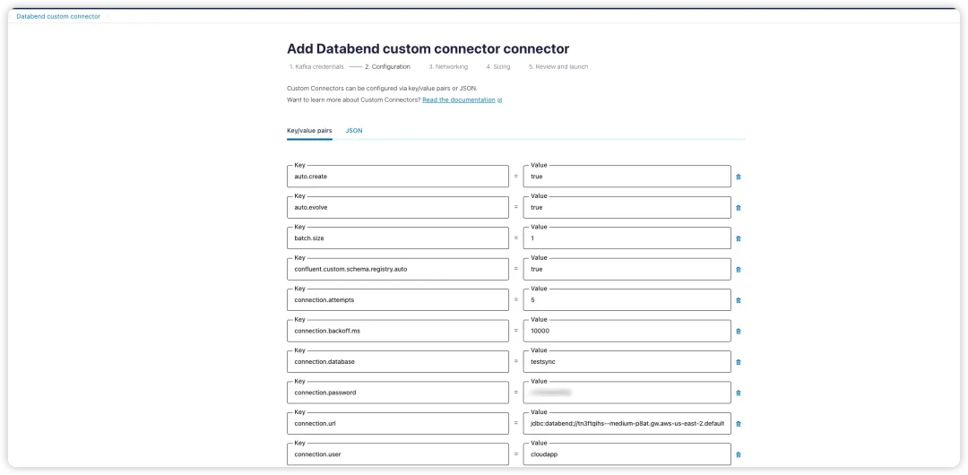Jump to the Networking step
The image size is (968, 475).
tap(448, 66)
